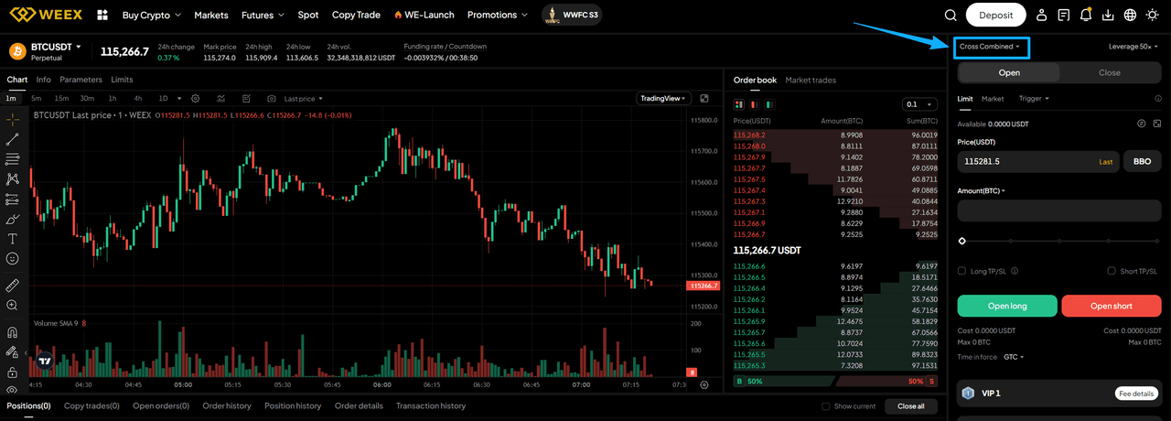Click the green Open long button
1171x421 pixels.
1007,306
